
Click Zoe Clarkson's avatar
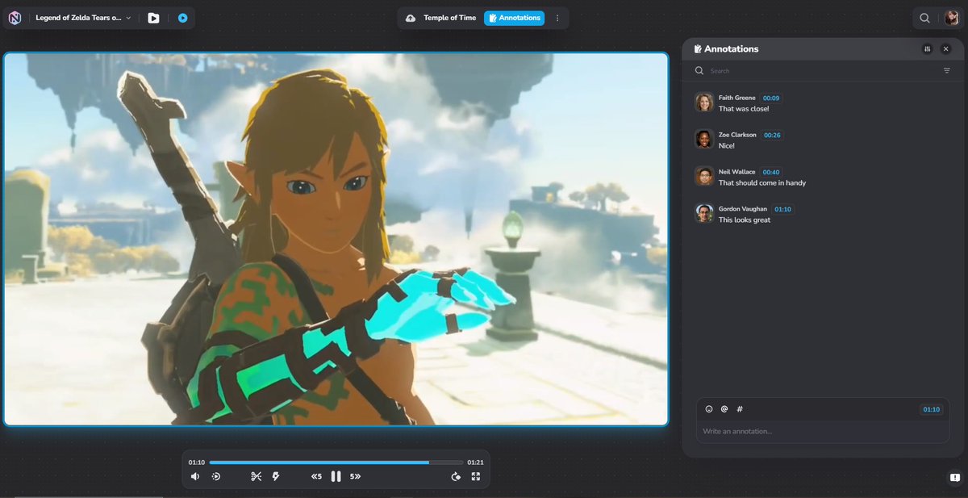click(x=704, y=139)
